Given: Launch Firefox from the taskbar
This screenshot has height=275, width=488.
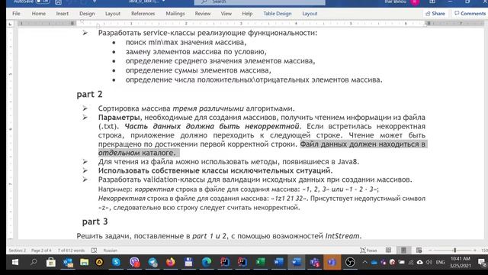Looking at the screenshot, I should coord(170,262).
